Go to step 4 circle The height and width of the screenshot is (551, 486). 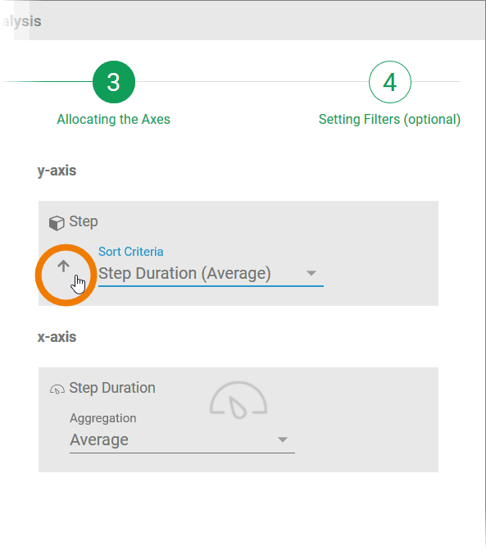(390, 82)
